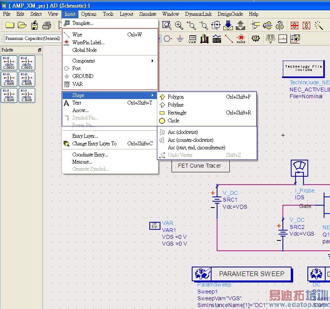Click the Push Into Hierarchy icon
Screen dimensions: 330x309
pos(228,25)
